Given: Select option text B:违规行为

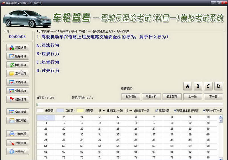Looking at the screenshot, I should coord(48,54).
